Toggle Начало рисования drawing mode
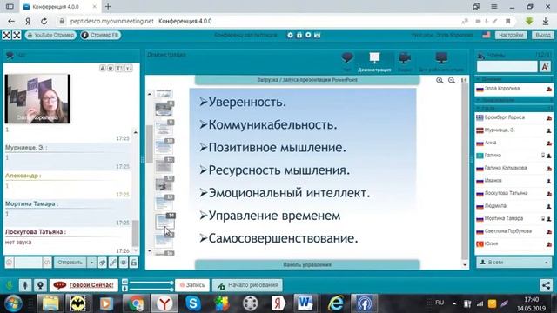 (x=247, y=285)
